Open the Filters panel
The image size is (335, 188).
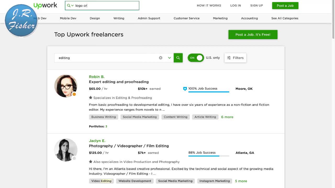[x=235, y=58]
